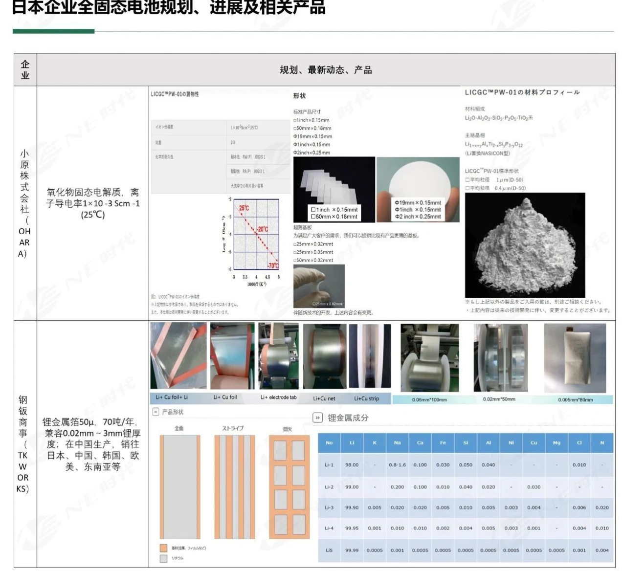Image resolution: width=623 pixels, height=572 pixels.
Task: Click the 锂金属箔50μ description cell
Action: tap(93, 444)
